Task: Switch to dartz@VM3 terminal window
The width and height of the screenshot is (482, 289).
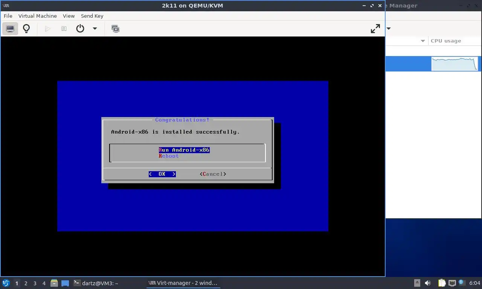Action: 96,283
